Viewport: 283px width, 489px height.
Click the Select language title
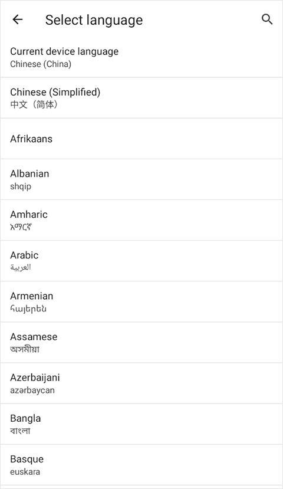94,20
